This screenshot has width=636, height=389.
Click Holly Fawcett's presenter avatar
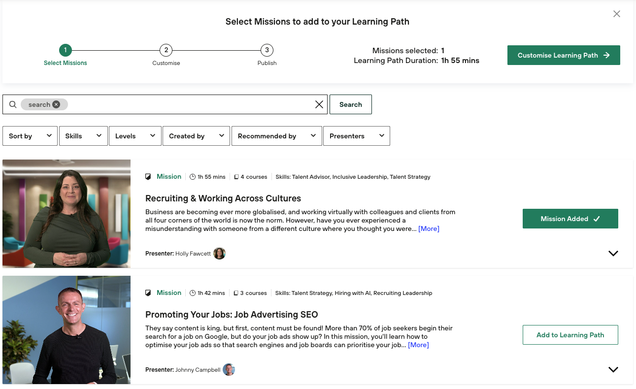pyautogui.click(x=219, y=254)
